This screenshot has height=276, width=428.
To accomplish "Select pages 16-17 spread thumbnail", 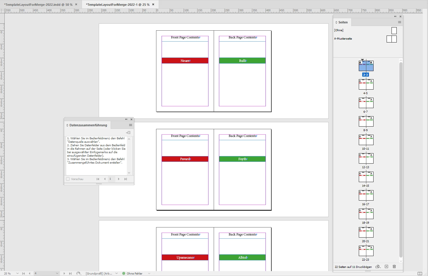I will [366, 195].
